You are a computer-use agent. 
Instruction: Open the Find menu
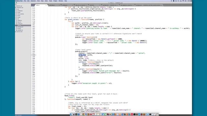tap(38, 1)
